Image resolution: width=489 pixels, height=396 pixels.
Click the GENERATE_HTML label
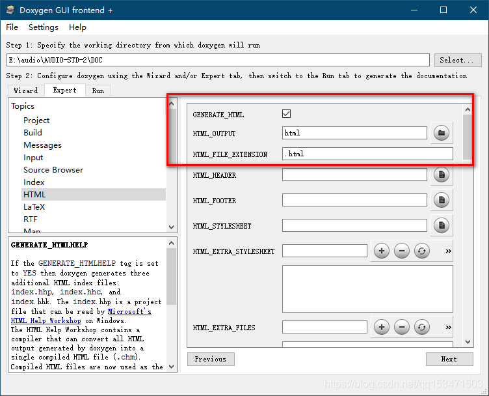coord(218,115)
